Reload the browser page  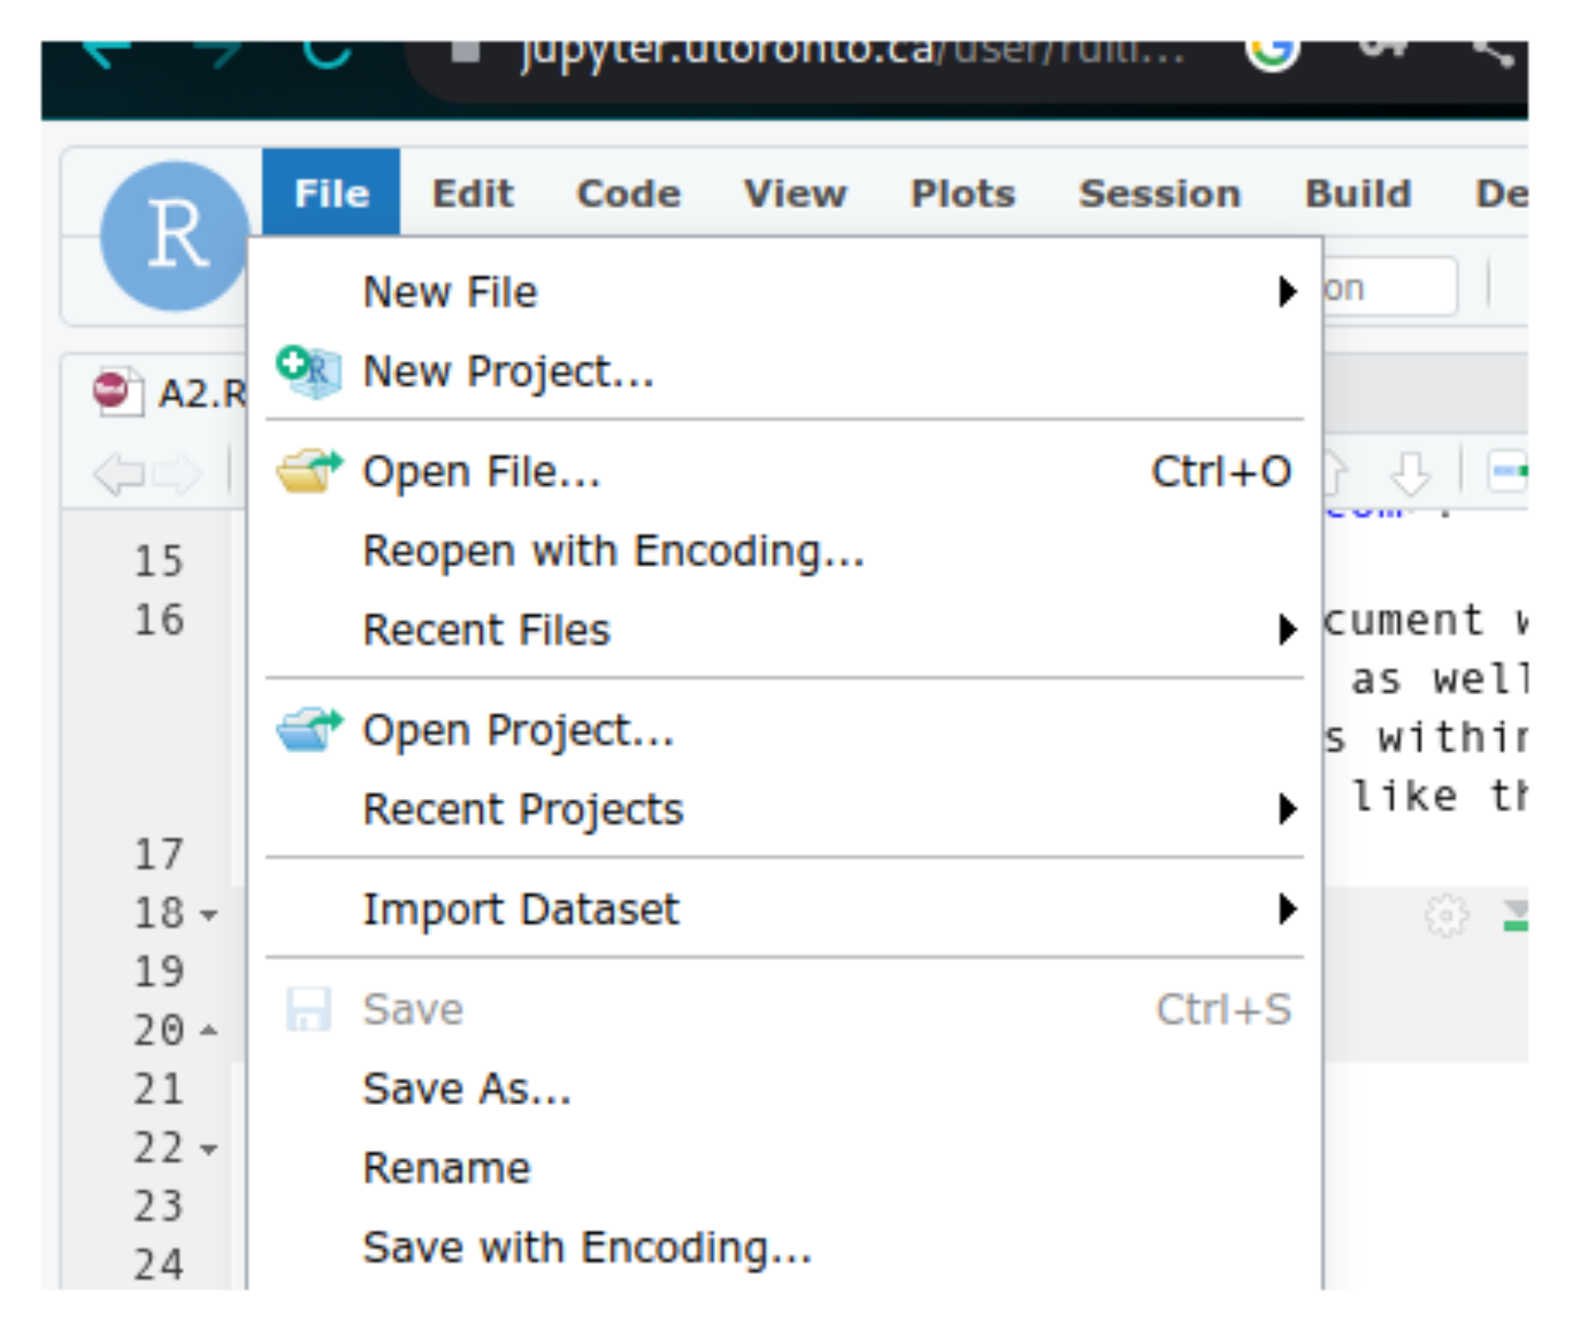pyautogui.click(x=327, y=53)
